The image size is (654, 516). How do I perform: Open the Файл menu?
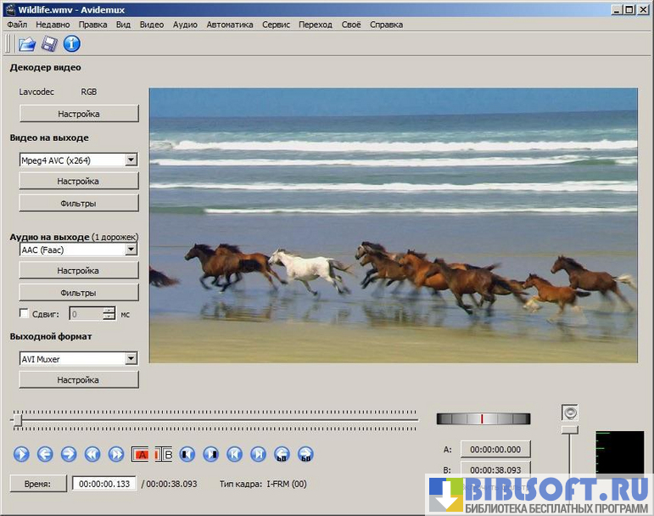(17, 25)
